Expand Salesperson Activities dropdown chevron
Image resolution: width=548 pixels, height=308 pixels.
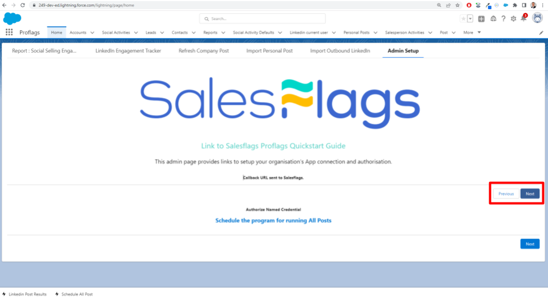tap(430, 33)
